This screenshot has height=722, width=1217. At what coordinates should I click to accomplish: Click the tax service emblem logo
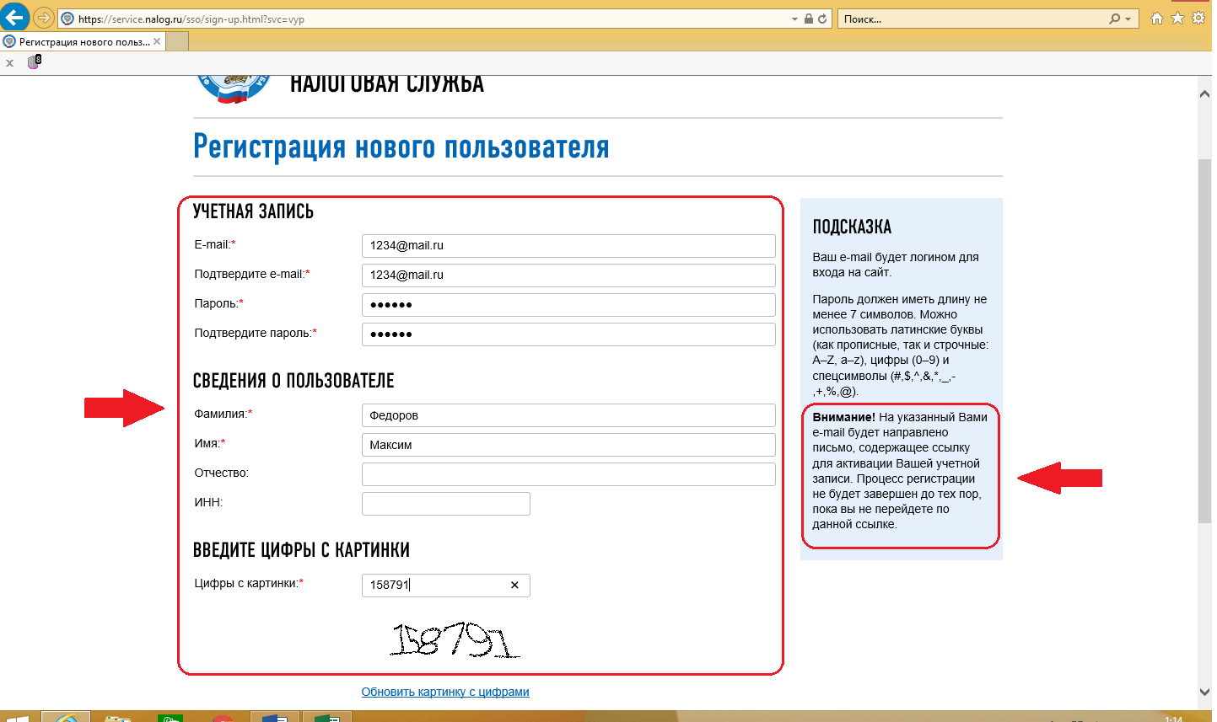[234, 88]
